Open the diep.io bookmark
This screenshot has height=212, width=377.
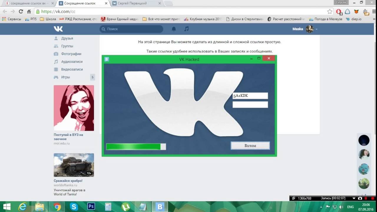pos(354,19)
